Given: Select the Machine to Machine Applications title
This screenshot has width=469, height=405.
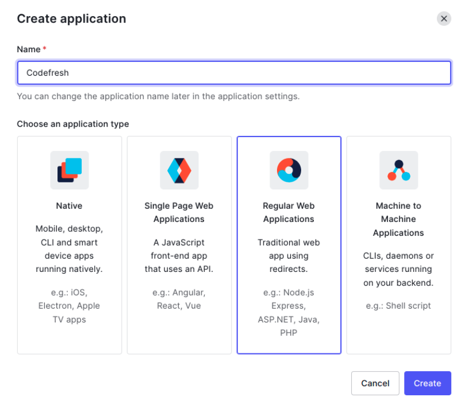Looking at the screenshot, I should [x=398, y=219].
